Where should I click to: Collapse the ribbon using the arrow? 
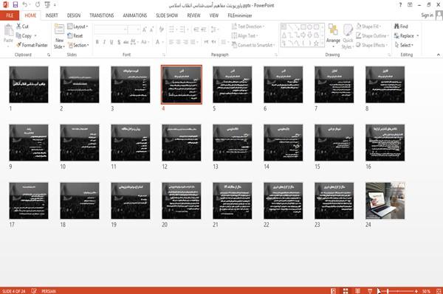[x=438, y=55]
